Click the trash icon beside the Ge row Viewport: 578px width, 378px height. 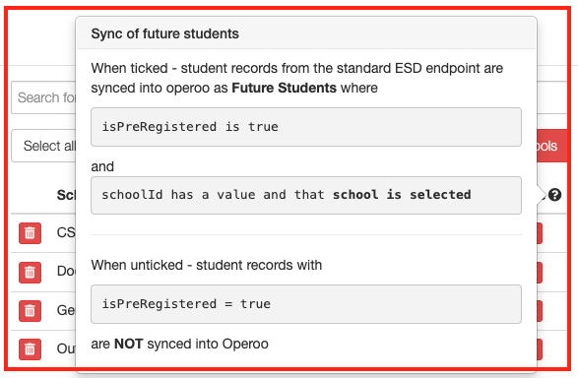pos(30,311)
